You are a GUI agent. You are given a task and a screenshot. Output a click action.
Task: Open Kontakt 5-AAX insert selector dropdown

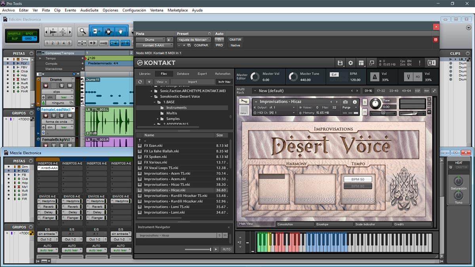tap(155, 45)
